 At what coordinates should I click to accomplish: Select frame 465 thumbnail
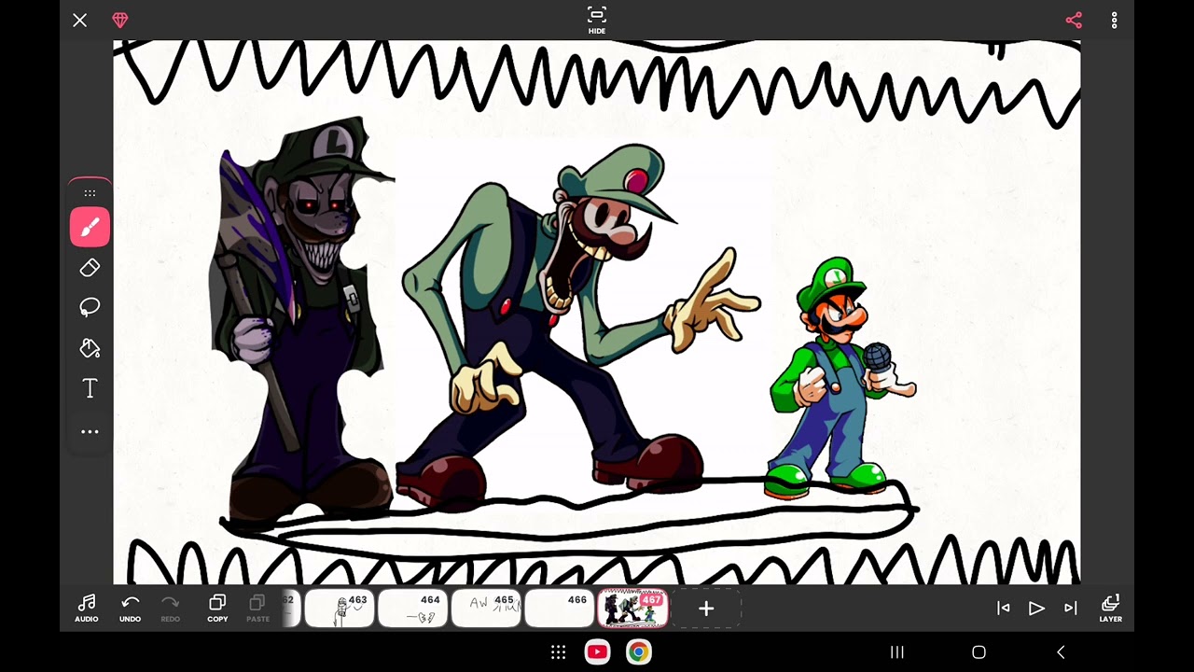(486, 609)
